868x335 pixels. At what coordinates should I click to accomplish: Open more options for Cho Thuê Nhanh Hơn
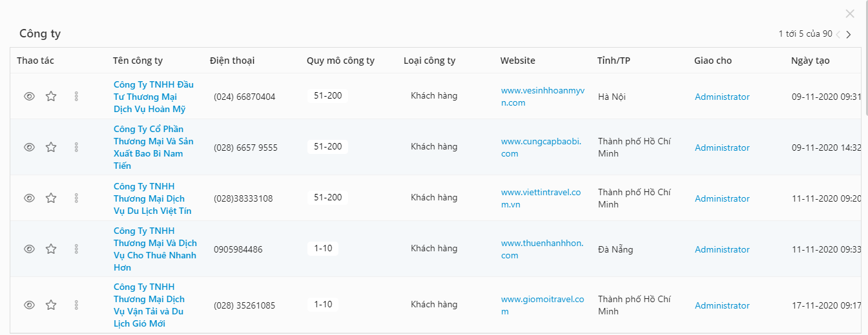pos(76,249)
